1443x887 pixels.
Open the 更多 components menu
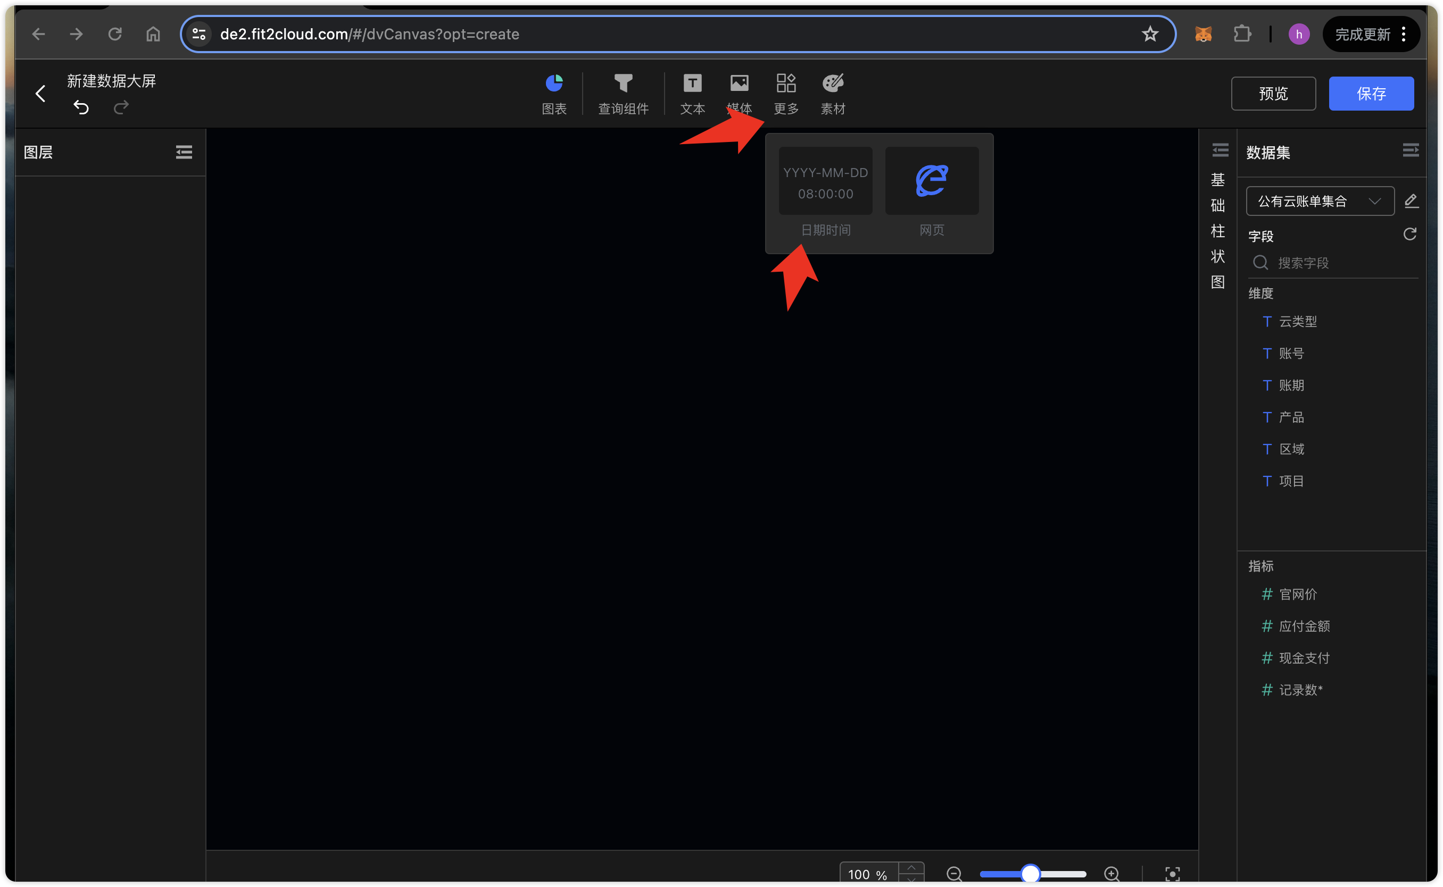(x=786, y=94)
